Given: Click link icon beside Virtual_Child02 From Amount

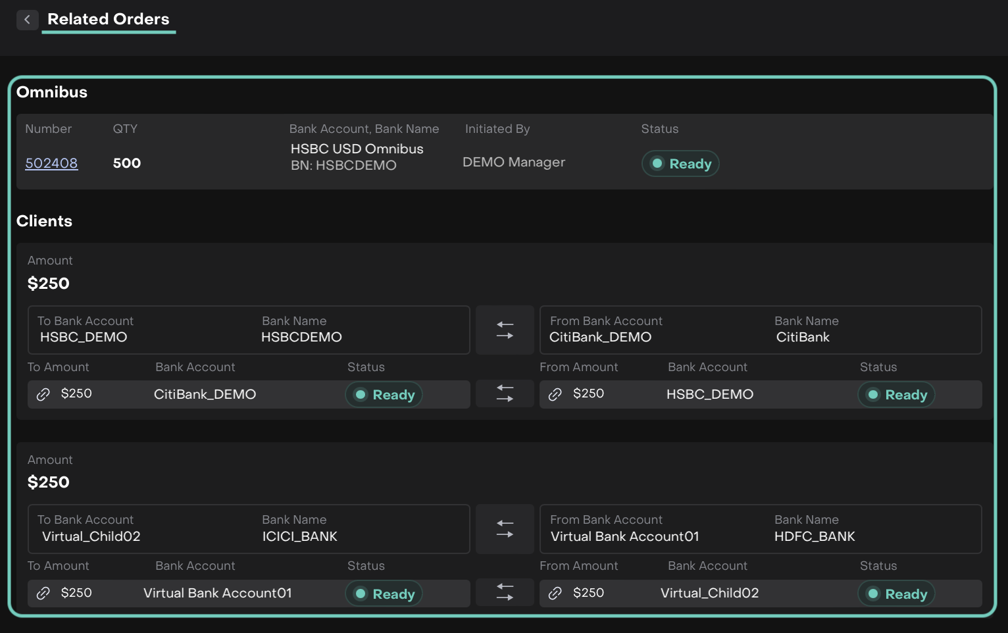Looking at the screenshot, I should tap(555, 594).
